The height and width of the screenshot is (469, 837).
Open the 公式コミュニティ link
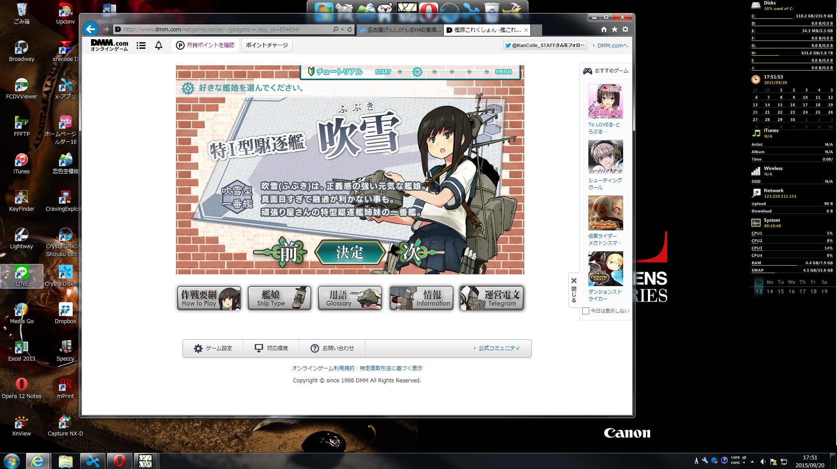[x=499, y=348]
